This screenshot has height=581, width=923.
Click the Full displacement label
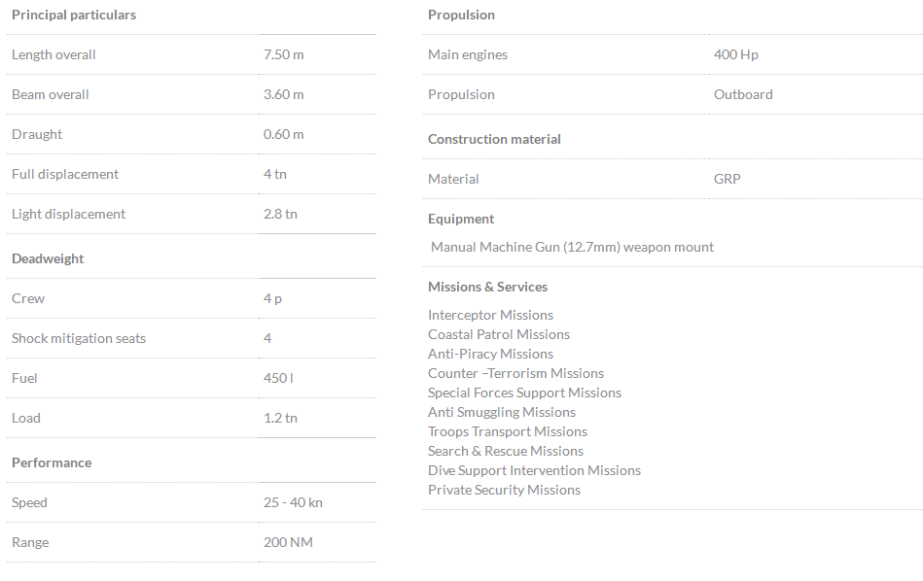point(65,174)
